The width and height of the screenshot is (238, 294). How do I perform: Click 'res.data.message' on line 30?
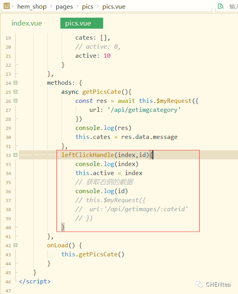(149, 137)
